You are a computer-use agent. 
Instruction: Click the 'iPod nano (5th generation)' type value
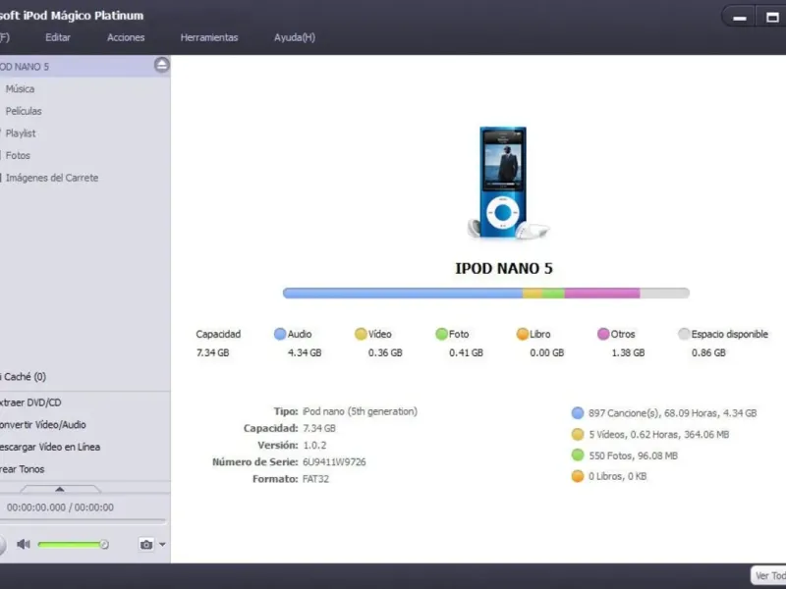360,411
